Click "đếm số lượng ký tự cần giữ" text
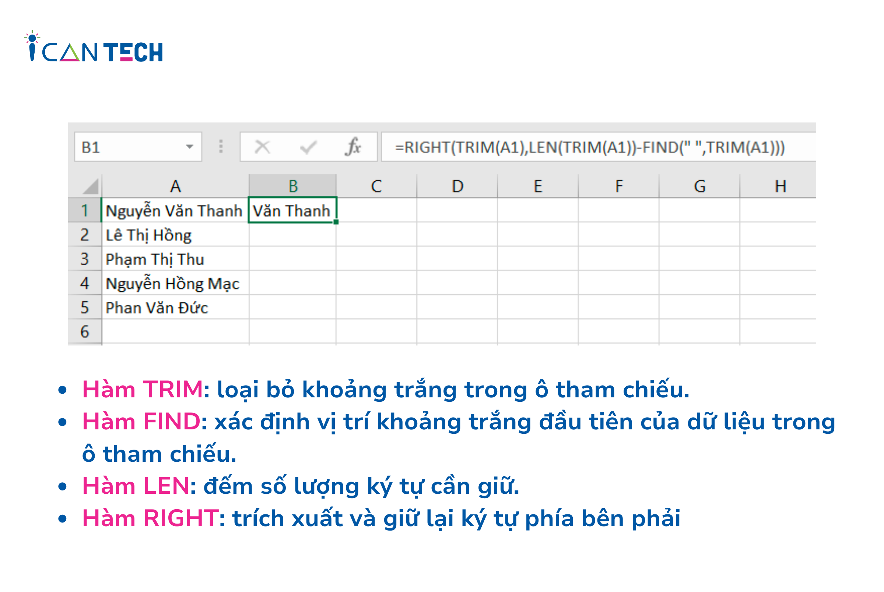The image size is (884, 592). tap(361, 486)
